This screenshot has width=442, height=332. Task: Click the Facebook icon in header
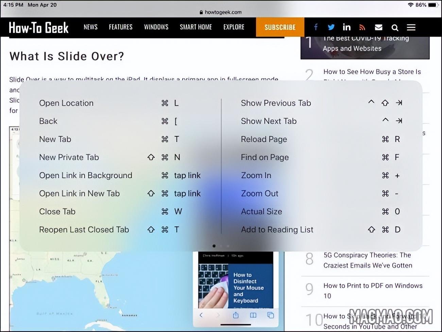[316, 27]
